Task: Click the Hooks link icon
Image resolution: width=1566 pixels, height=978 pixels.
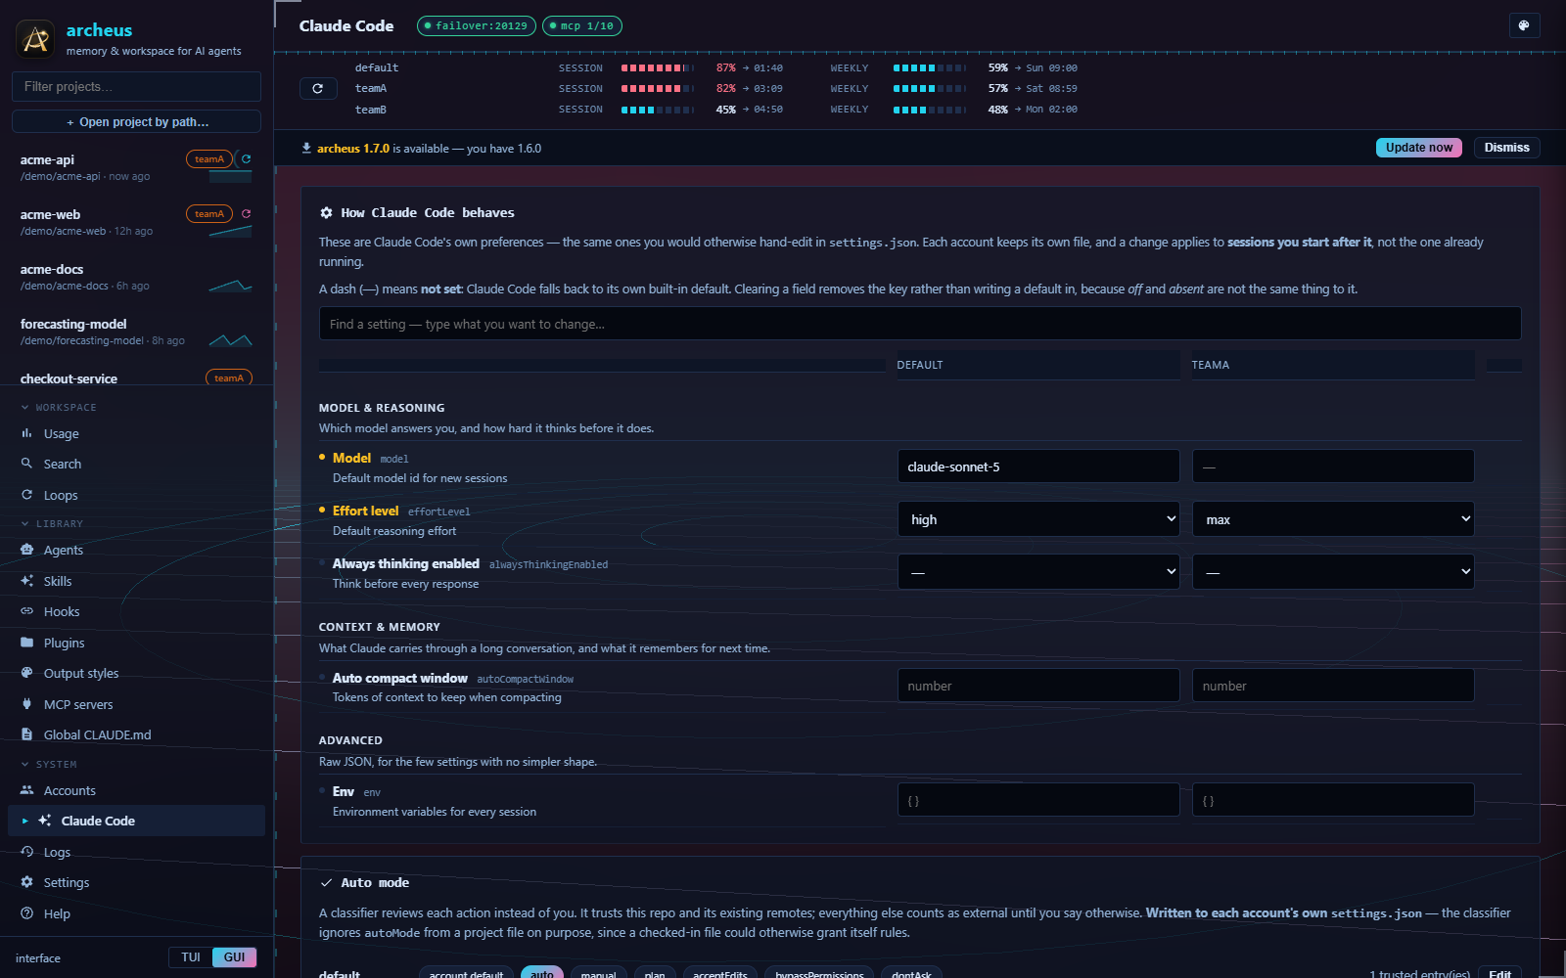Action: pos(26,611)
